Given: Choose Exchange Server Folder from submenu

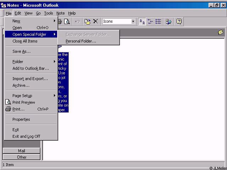Looking at the screenshot, I should coord(89,35).
